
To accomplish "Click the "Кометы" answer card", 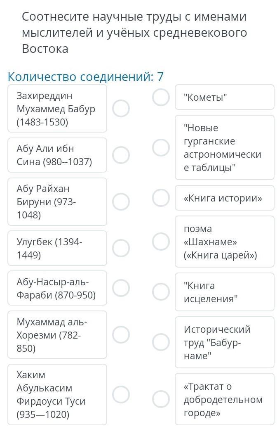I will (224, 97).
